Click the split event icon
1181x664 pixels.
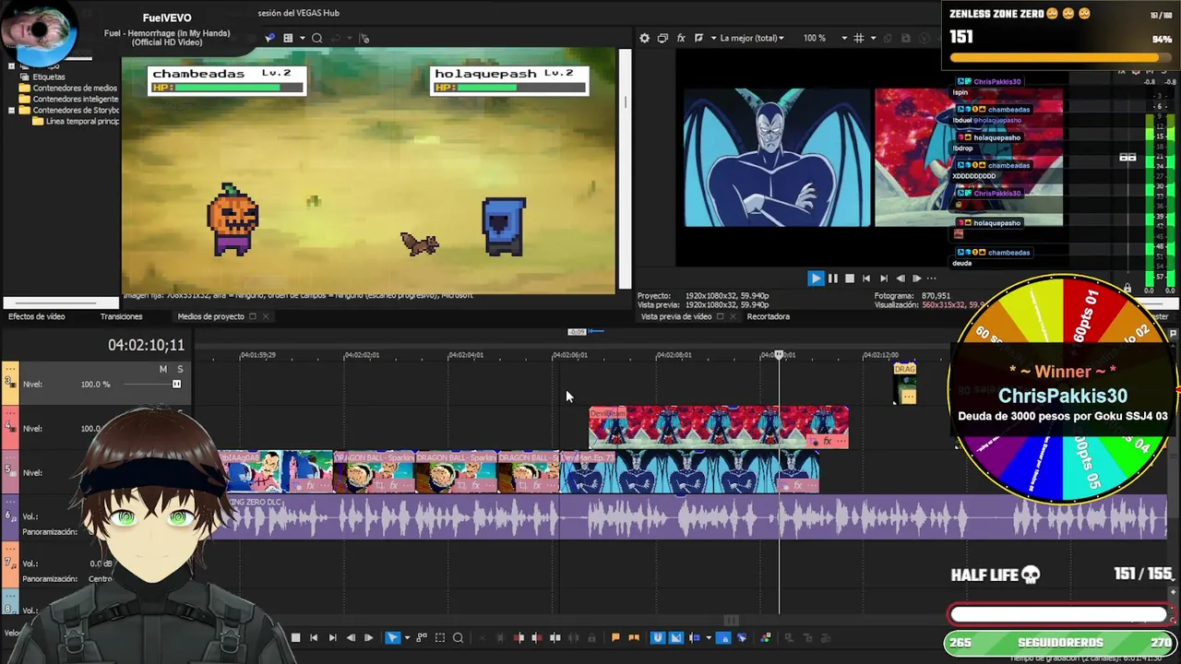[555, 637]
